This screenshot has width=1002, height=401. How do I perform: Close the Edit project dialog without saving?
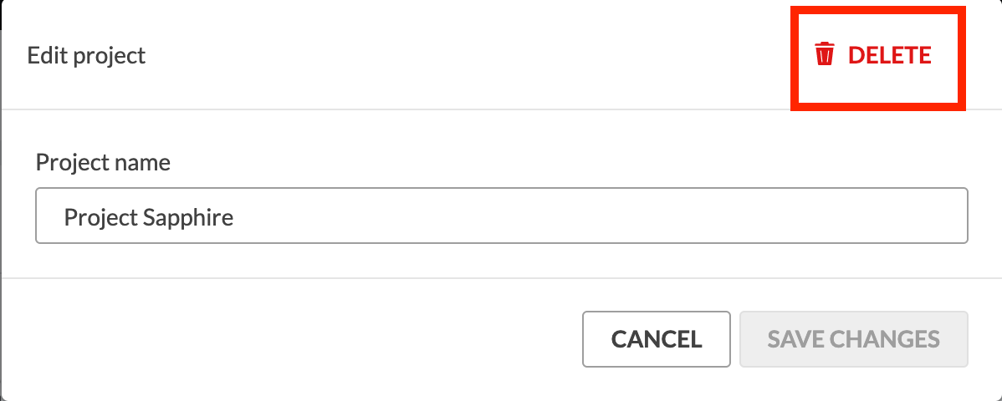click(x=657, y=339)
